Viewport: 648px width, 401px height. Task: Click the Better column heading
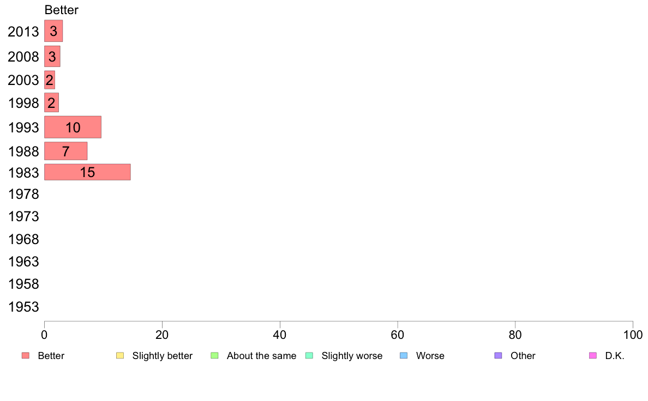point(62,10)
